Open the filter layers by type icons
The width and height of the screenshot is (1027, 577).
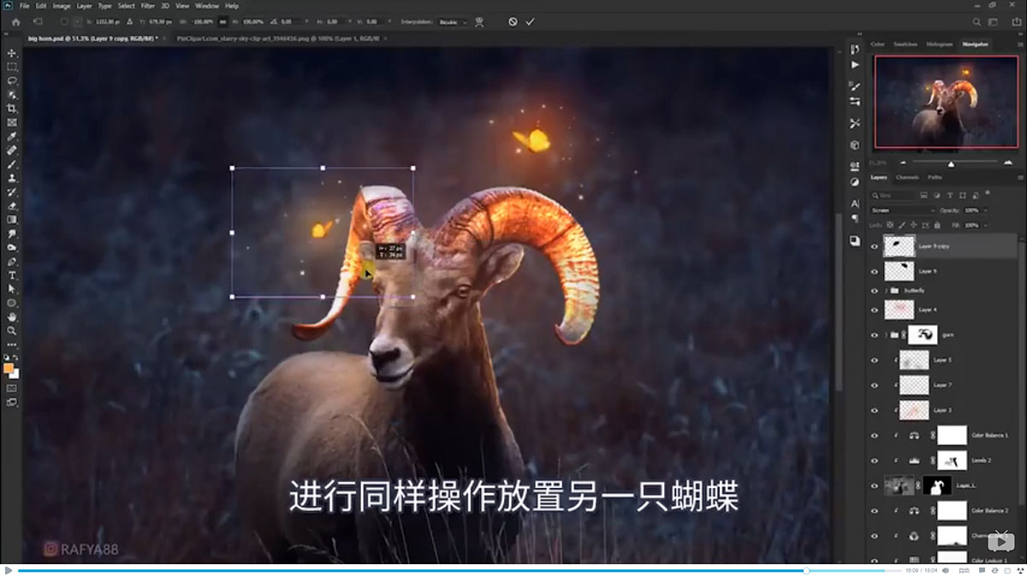point(924,193)
